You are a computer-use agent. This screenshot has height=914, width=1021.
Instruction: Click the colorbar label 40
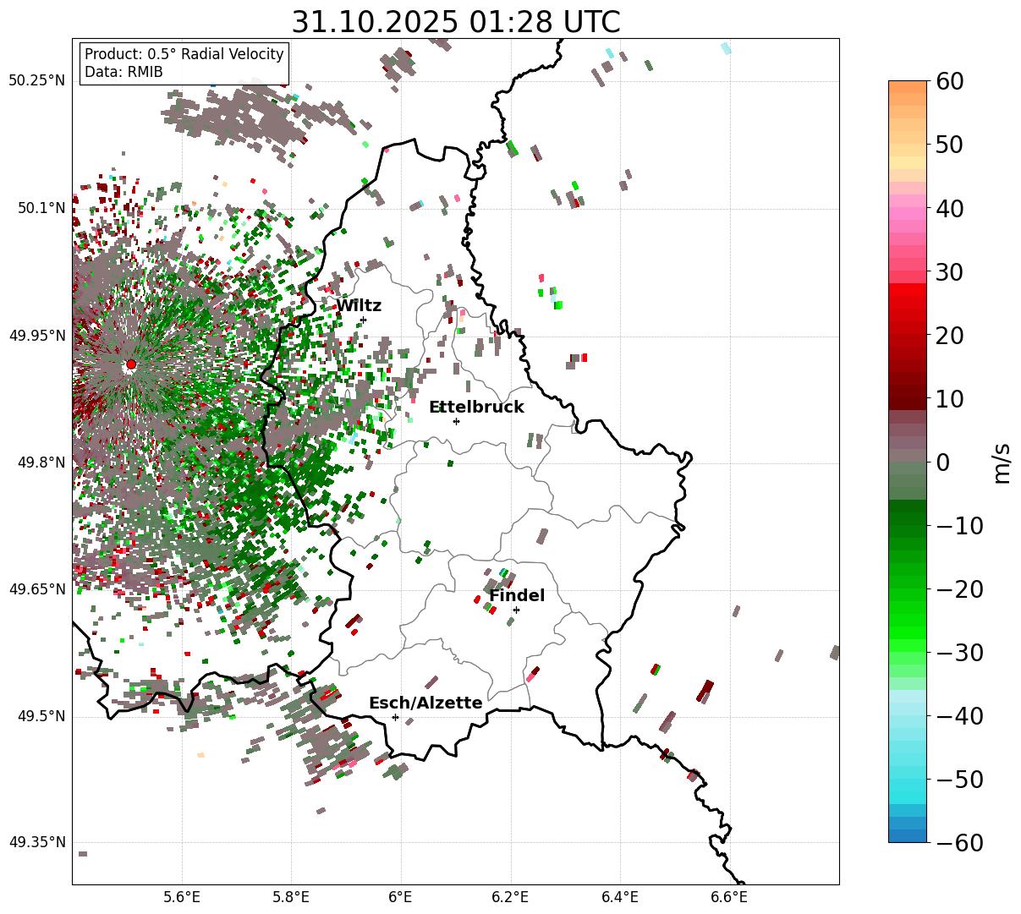[951, 209]
